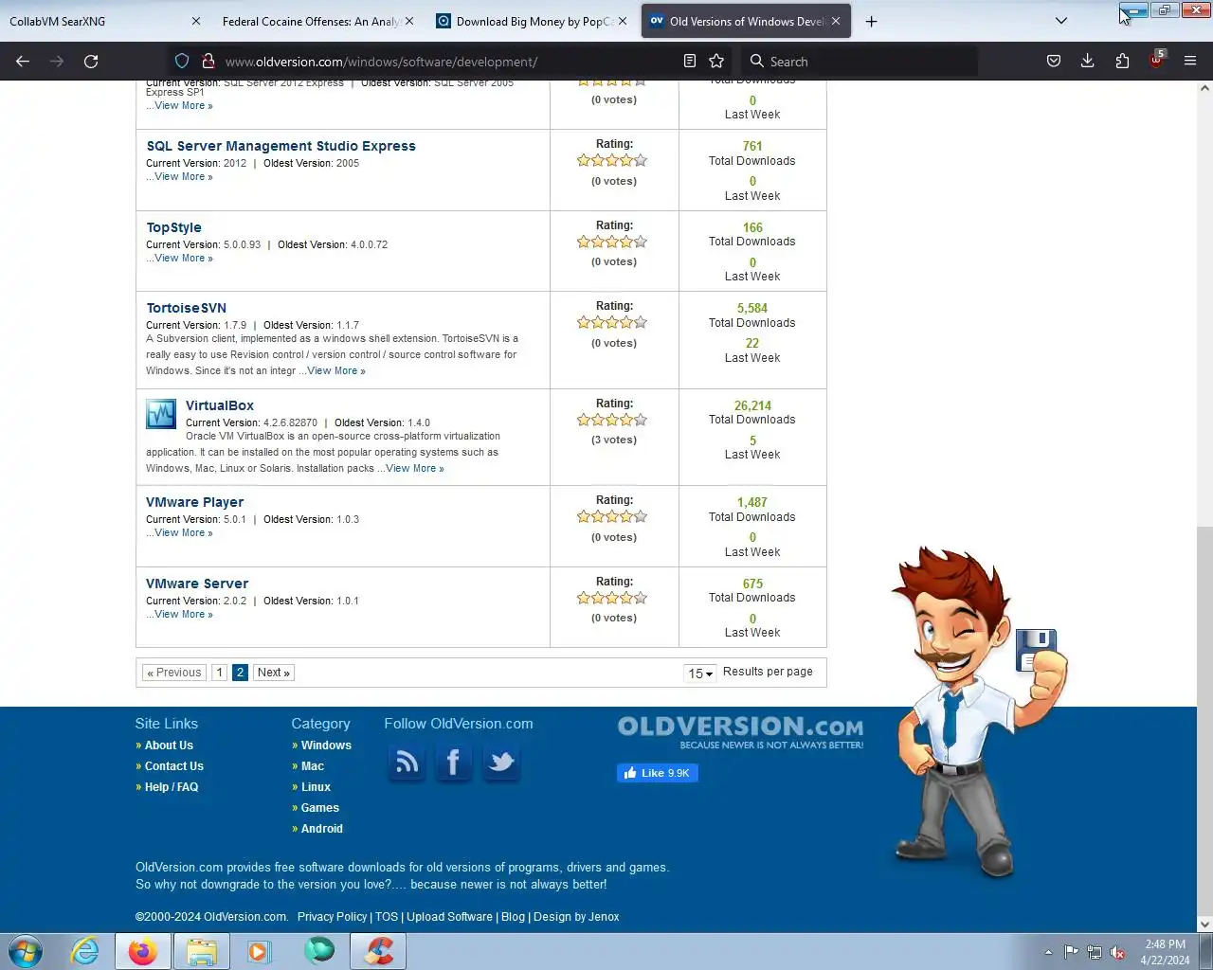The height and width of the screenshot is (970, 1213).
Task: Switch to Download Big Money tab
Action: [533, 21]
